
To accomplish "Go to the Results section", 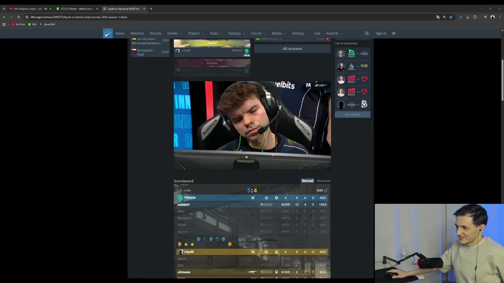I will 156,33.
